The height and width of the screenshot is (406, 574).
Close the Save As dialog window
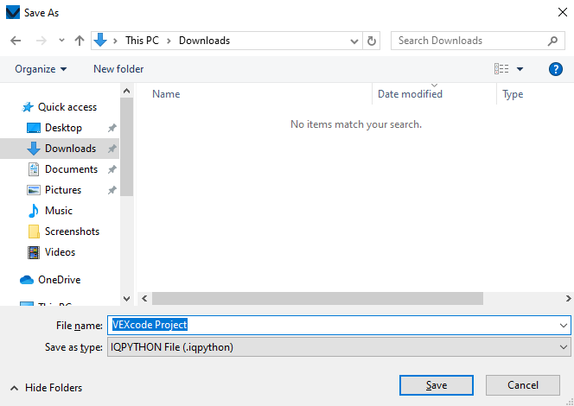563,12
